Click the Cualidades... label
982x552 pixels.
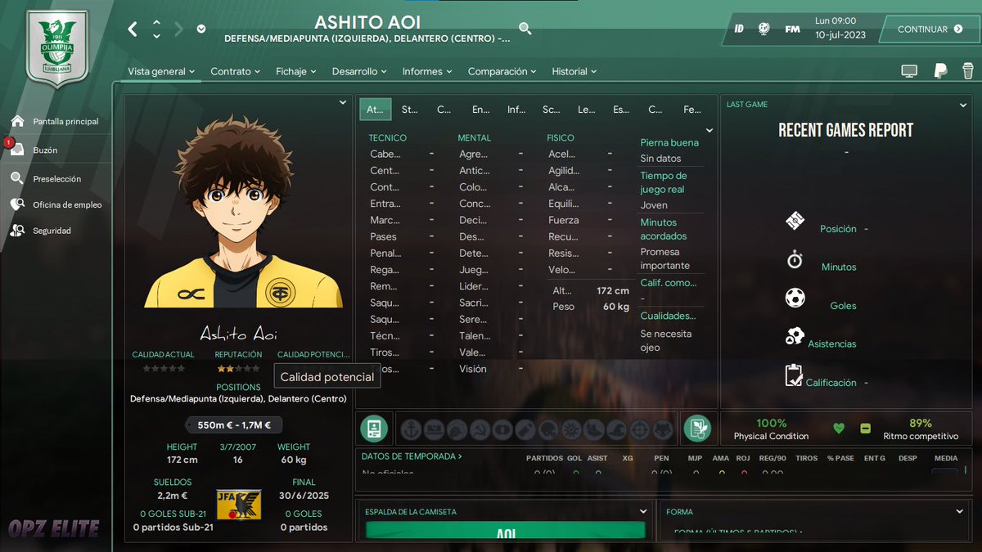coord(668,316)
